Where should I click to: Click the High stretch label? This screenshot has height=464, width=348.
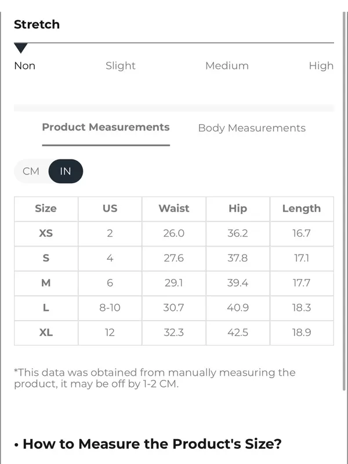click(x=321, y=66)
